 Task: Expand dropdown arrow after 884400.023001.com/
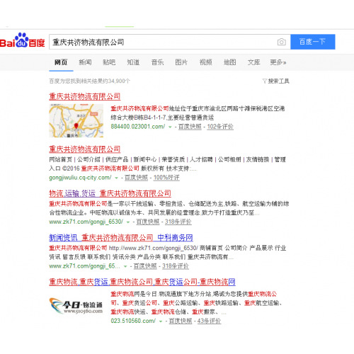click(170, 127)
